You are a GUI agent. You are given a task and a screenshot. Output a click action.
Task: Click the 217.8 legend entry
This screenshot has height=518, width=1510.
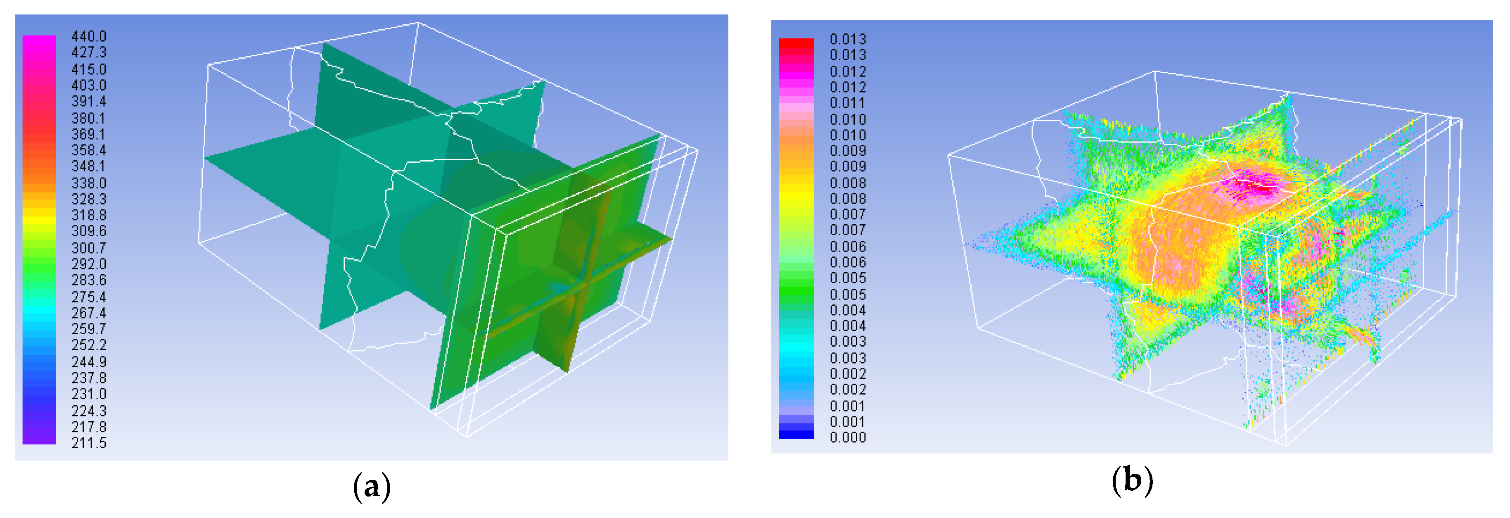click(89, 426)
